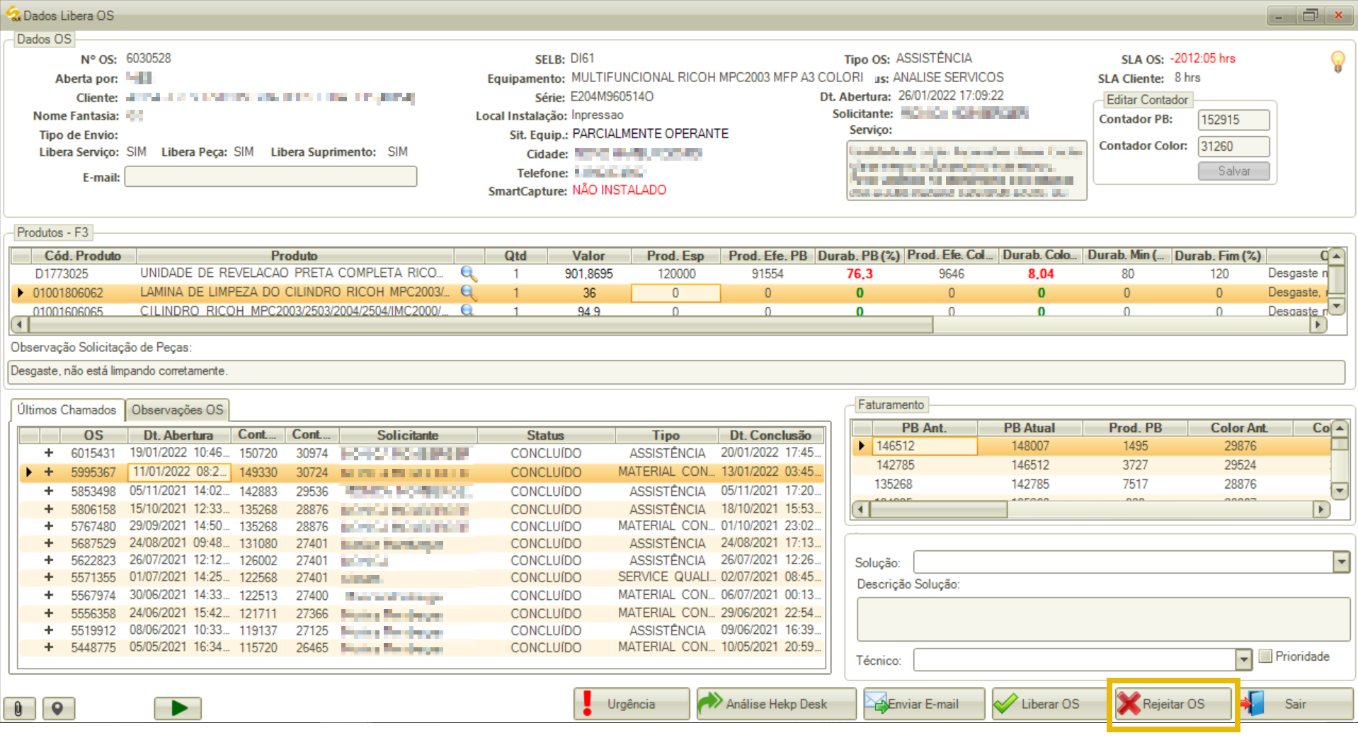The image size is (1358, 745).
Task: Click the map location pin button
Action: (x=58, y=707)
